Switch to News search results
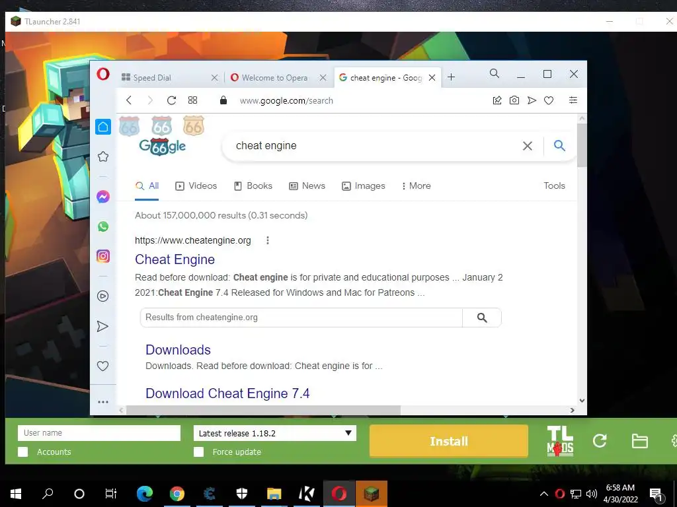This screenshot has height=507, width=677. point(307,186)
